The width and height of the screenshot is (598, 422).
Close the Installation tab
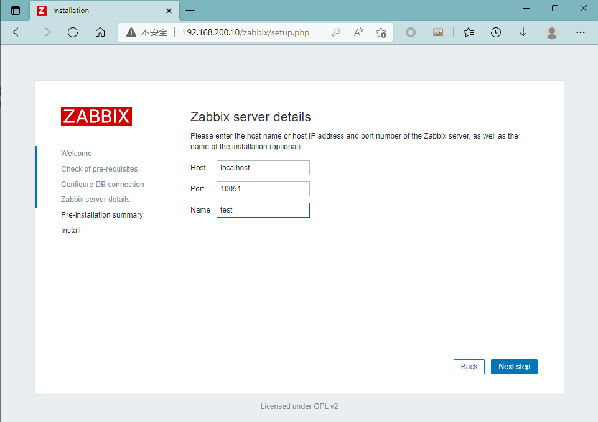pos(169,11)
